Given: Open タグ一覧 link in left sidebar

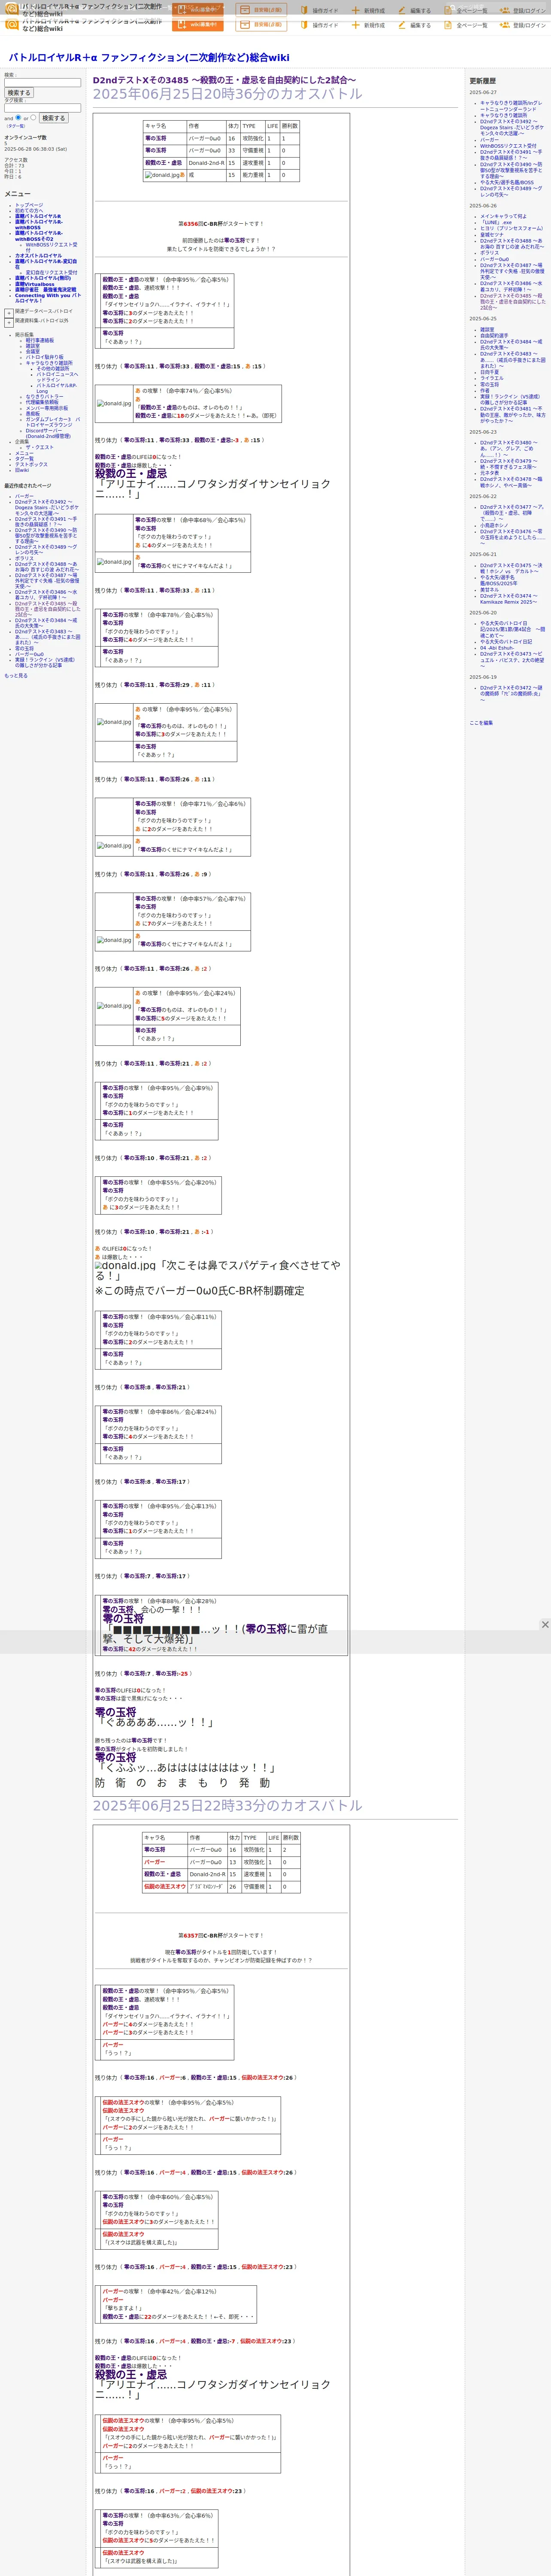Looking at the screenshot, I should coord(24,459).
